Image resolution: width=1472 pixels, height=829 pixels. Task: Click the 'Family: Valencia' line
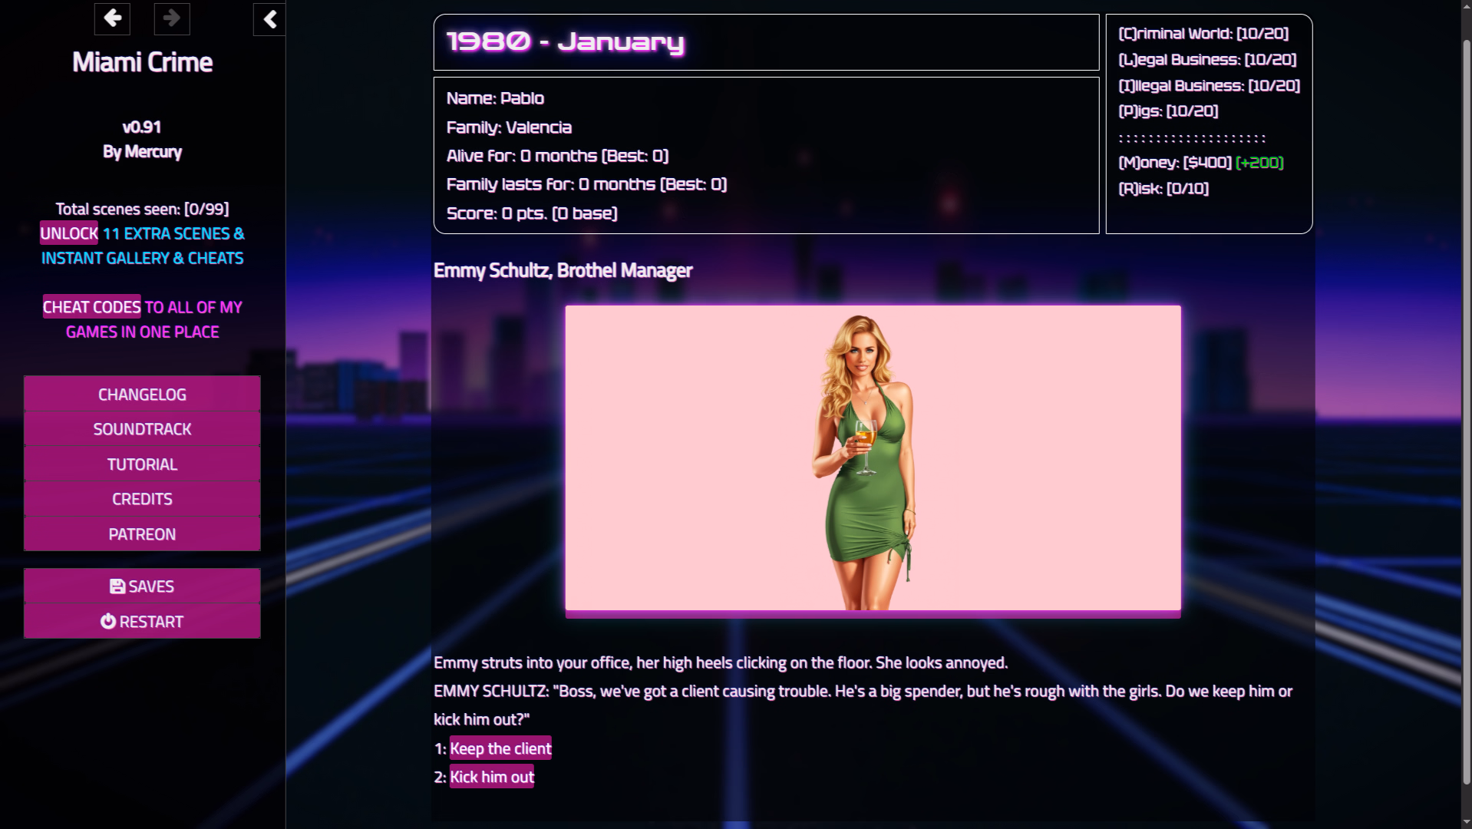[x=509, y=127]
